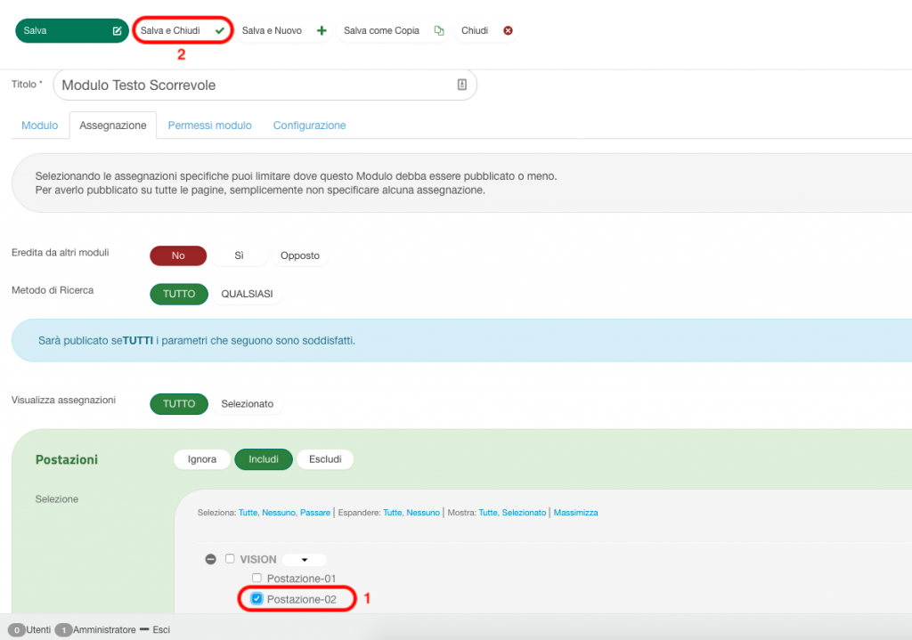
Task: Click the green Salva button
Action: [71, 31]
